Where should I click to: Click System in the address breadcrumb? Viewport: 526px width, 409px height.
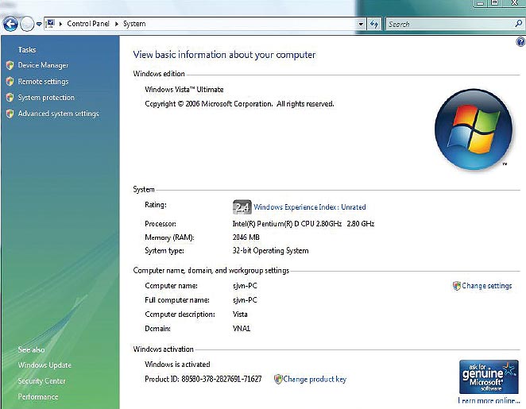pyautogui.click(x=134, y=24)
